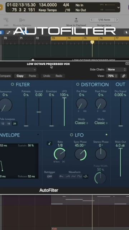The width and height of the screenshot is (129, 230).
Task: Click the Bounce Regions toolbar icon
Action: 22,20
